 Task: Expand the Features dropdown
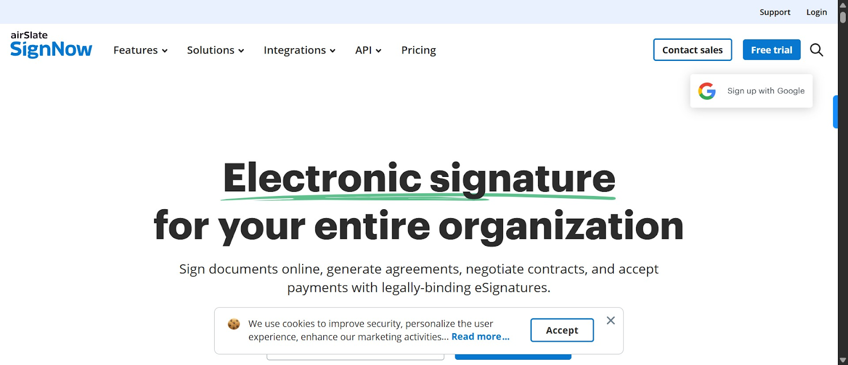coord(139,50)
